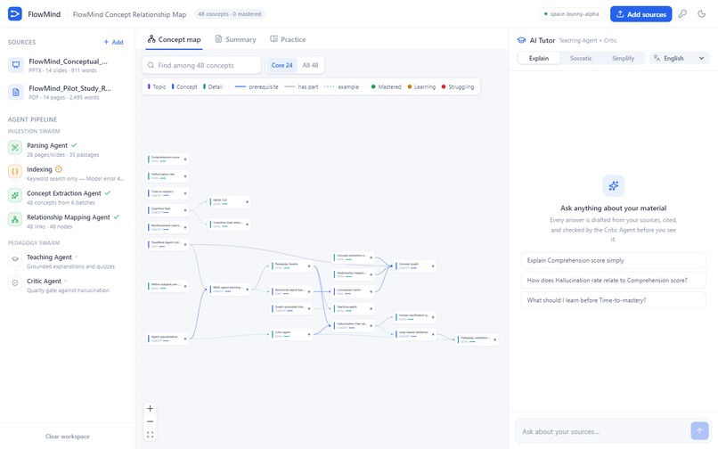Click the sparkle icon above Ask anything

point(614,185)
